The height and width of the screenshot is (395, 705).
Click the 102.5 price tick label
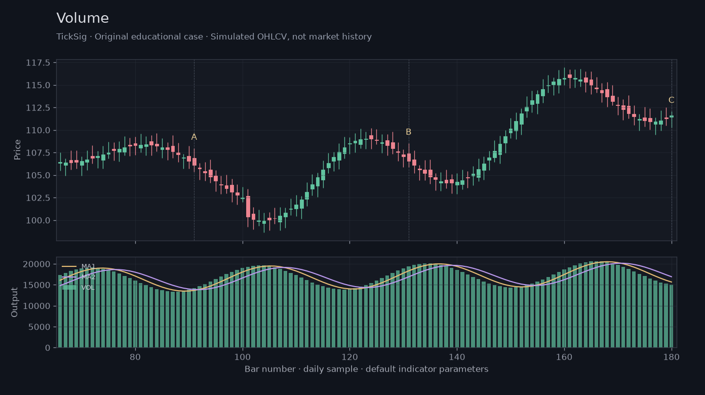[x=38, y=198]
